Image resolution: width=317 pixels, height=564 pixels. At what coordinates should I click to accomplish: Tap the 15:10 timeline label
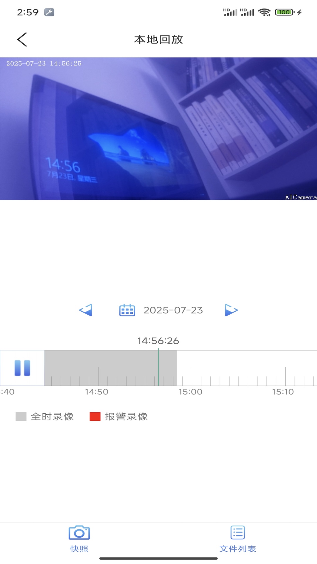point(283,392)
